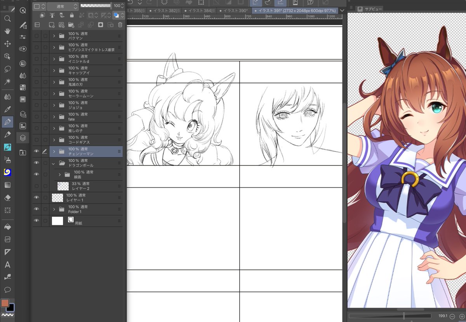Expand the パクマン folder

54,36
